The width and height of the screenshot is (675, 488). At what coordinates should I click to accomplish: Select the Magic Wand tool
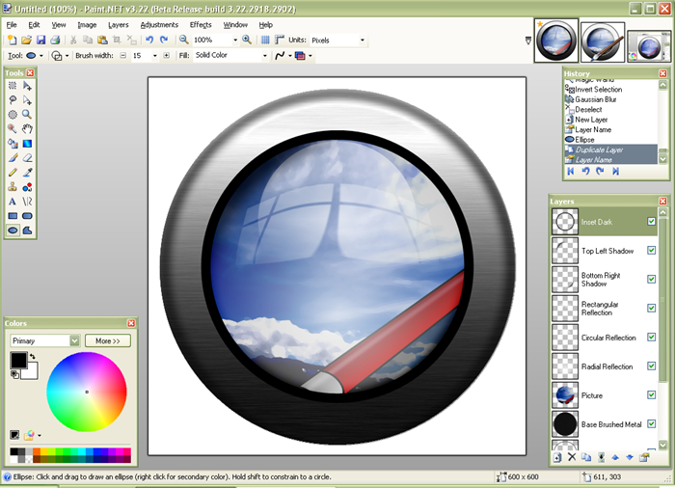tap(13, 129)
